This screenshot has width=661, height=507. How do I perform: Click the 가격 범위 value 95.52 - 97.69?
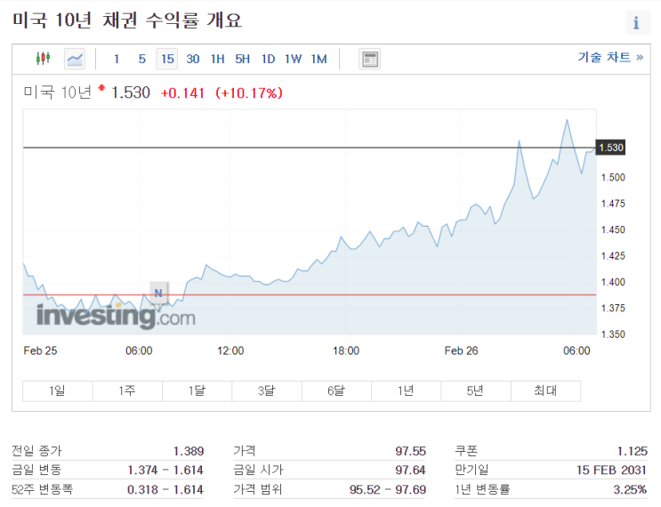click(388, 489)
